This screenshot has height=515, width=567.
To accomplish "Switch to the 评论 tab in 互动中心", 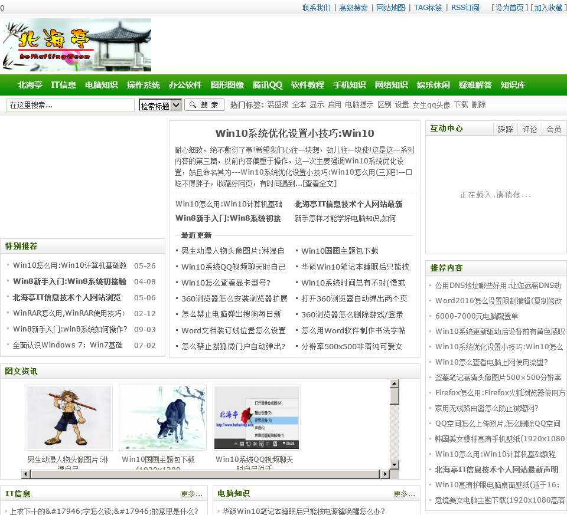I will click(530, 129).
